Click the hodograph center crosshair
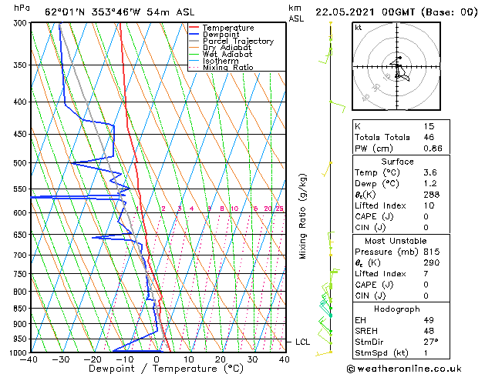This screenshot has width=485, height=374. [x=397, y=66]
